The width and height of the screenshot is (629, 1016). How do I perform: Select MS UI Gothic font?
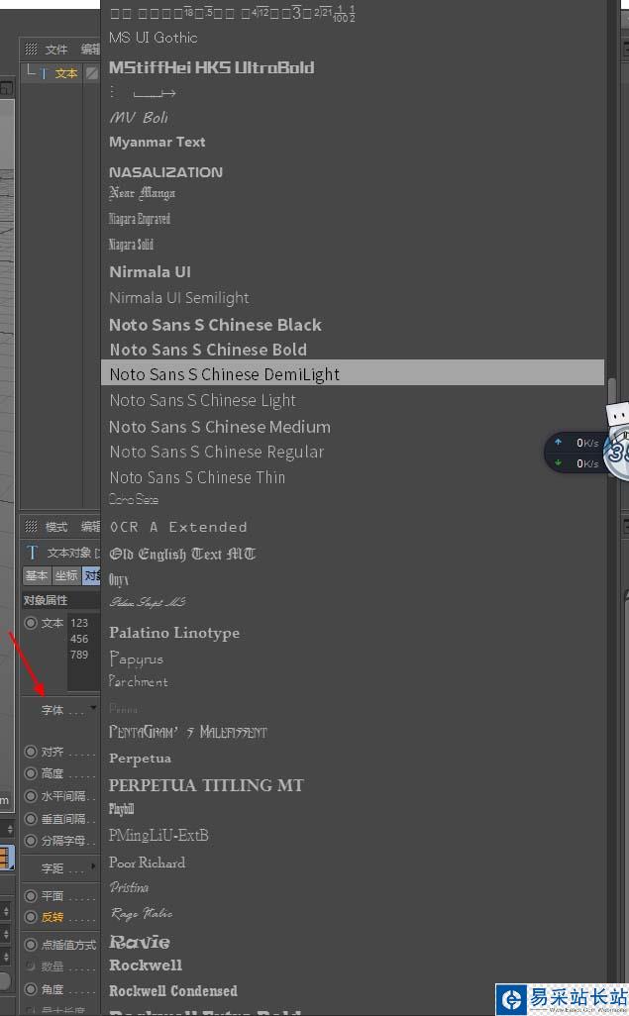(153, 38)
